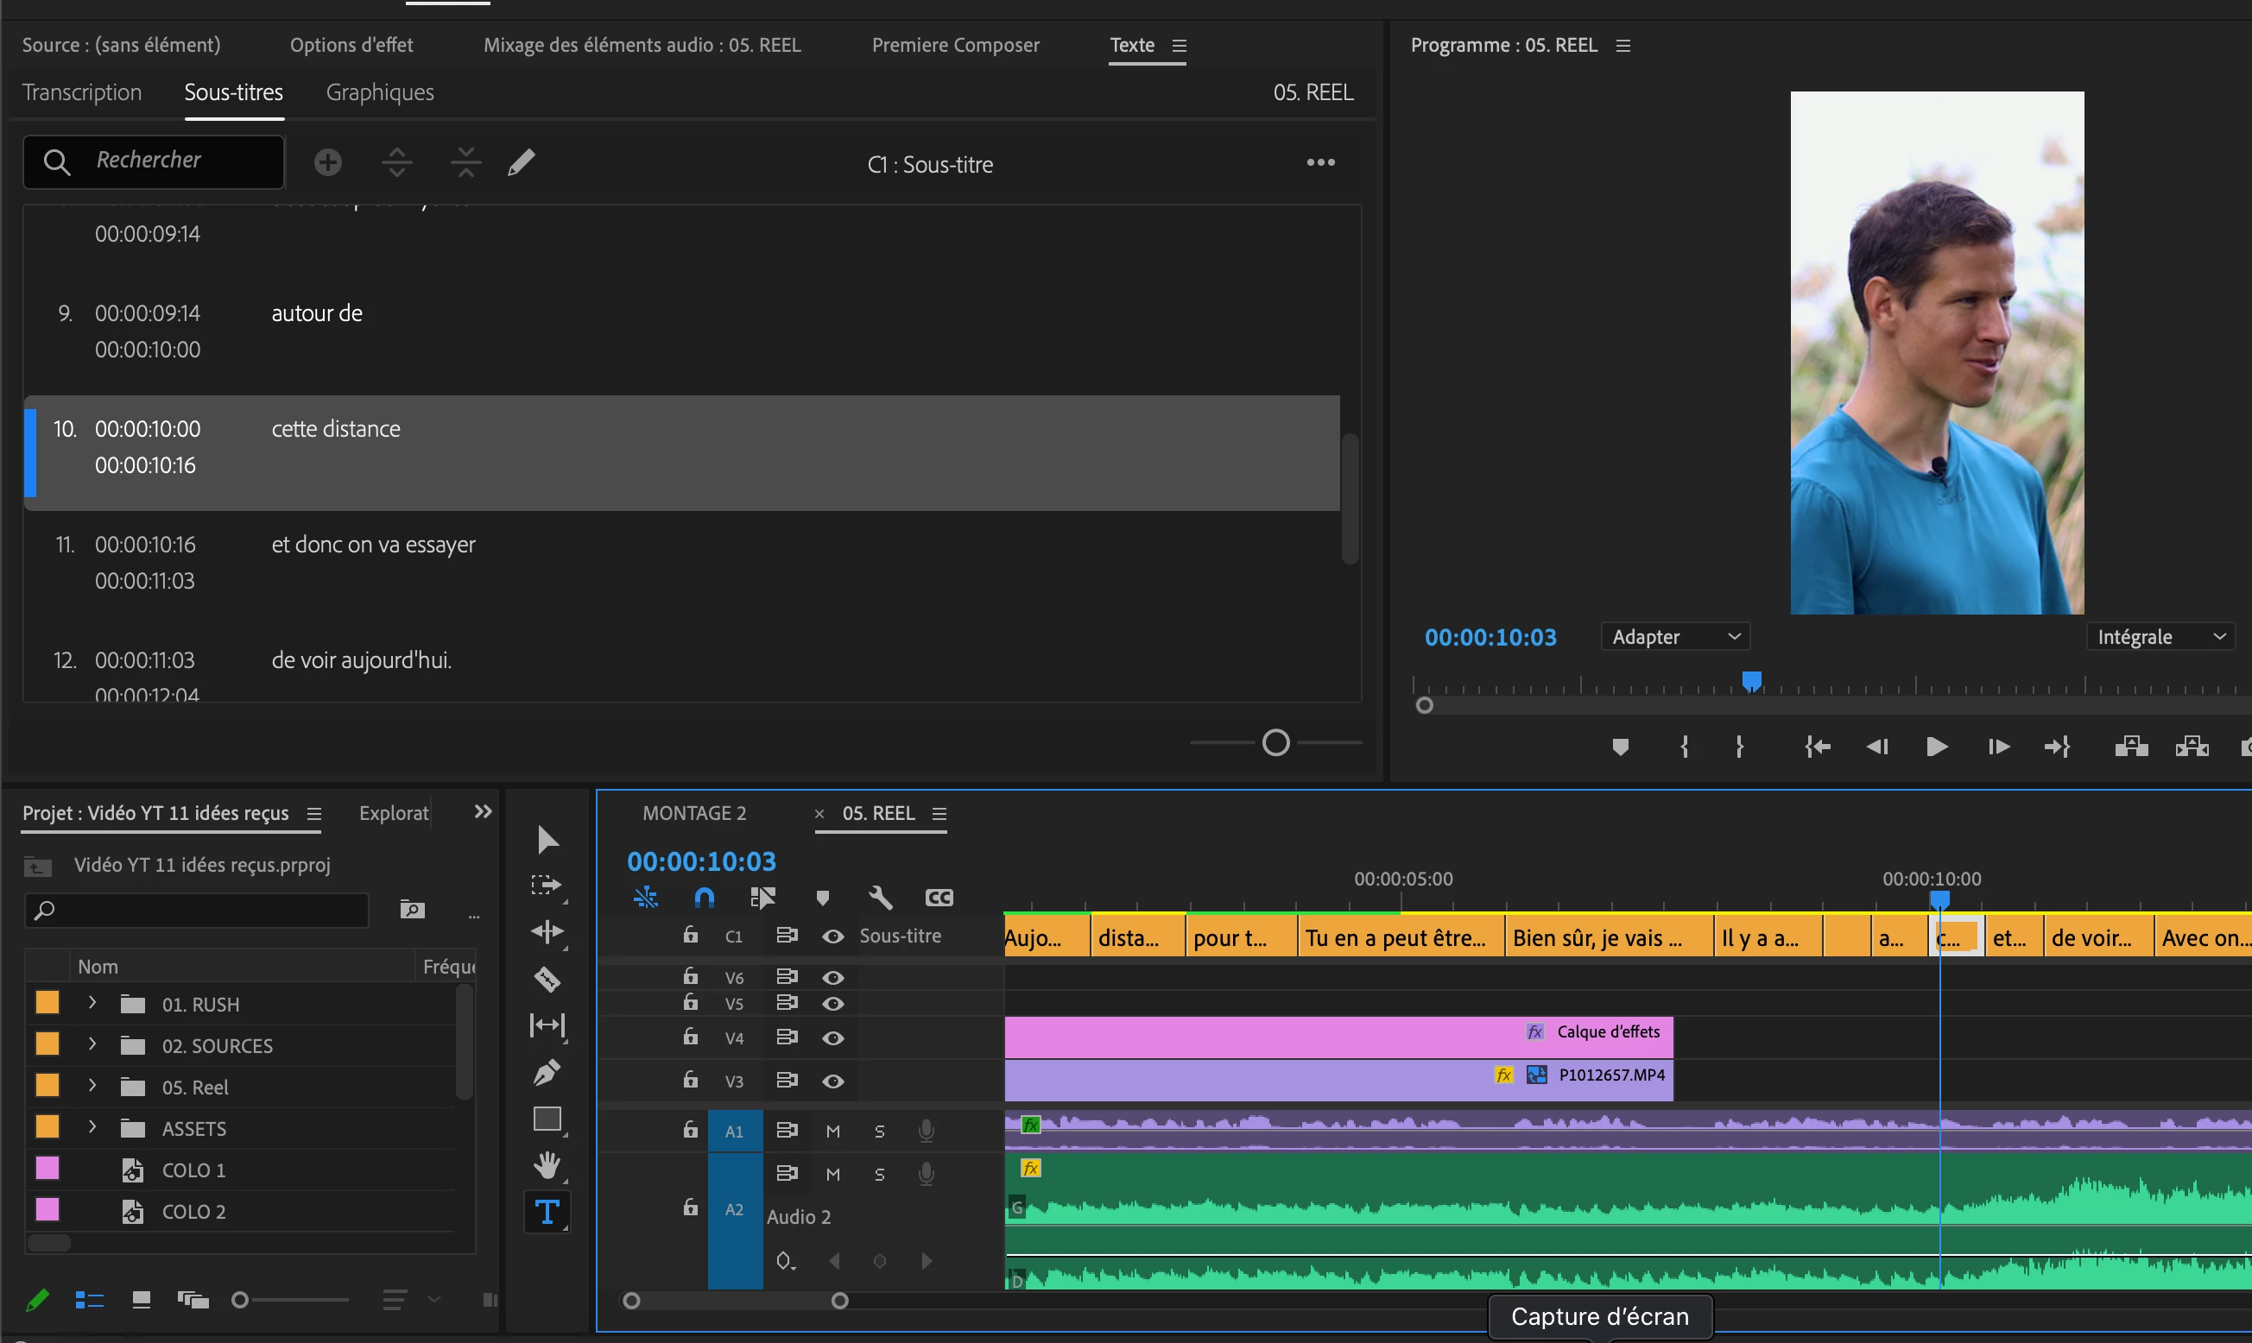This screenshot has height=1343, width=2252.
Task: Open the Graphiques tab
Action: tap(379, 92)
